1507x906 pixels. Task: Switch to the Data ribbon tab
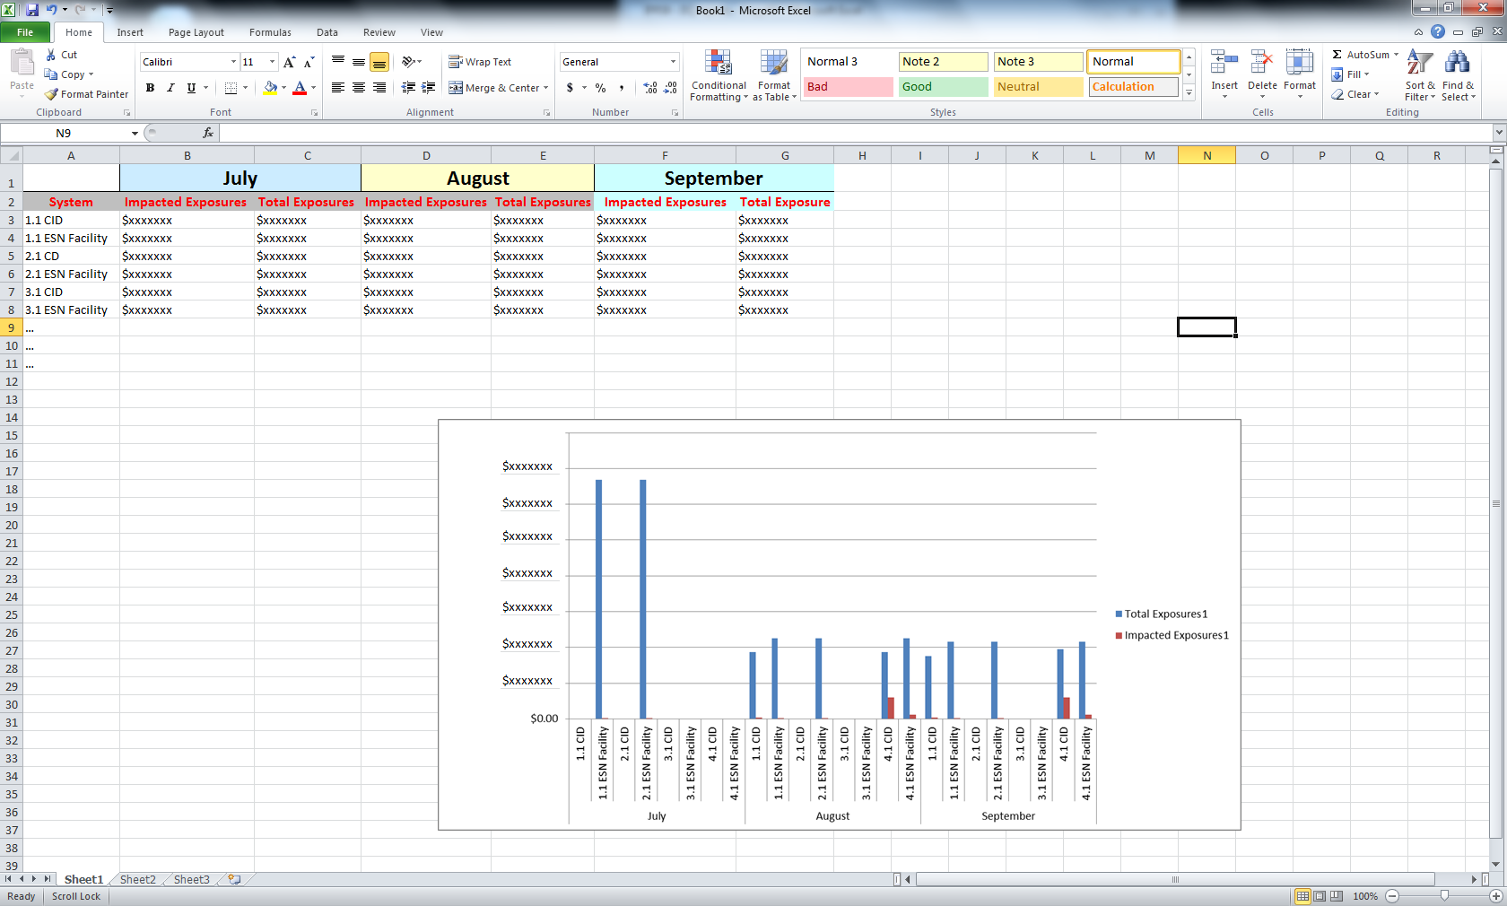coord(327,32)
